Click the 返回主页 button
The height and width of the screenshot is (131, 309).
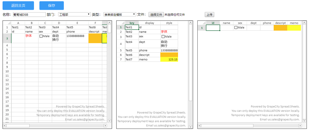point(18,5)
